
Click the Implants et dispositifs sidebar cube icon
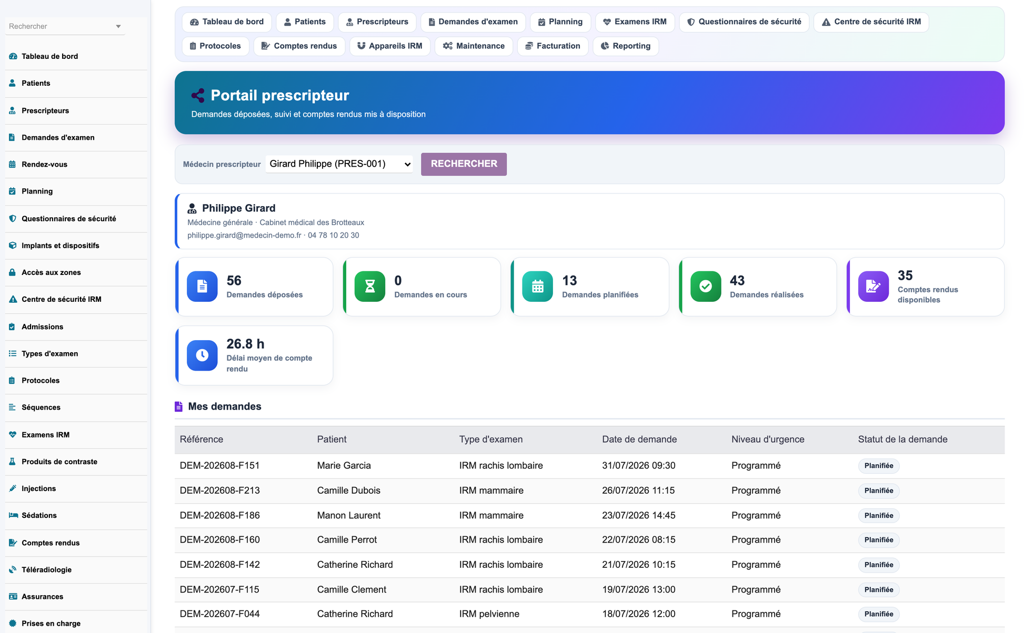(x=13, y=245)
